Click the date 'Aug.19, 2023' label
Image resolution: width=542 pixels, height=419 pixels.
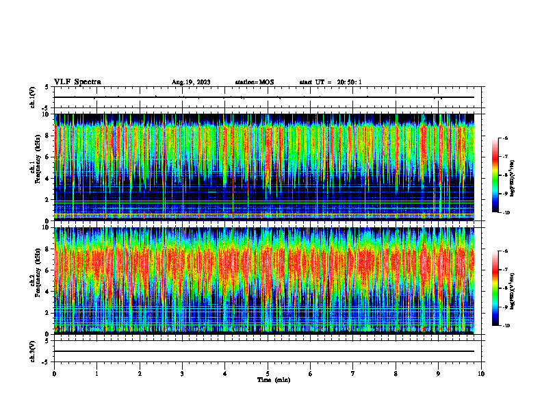191,82
